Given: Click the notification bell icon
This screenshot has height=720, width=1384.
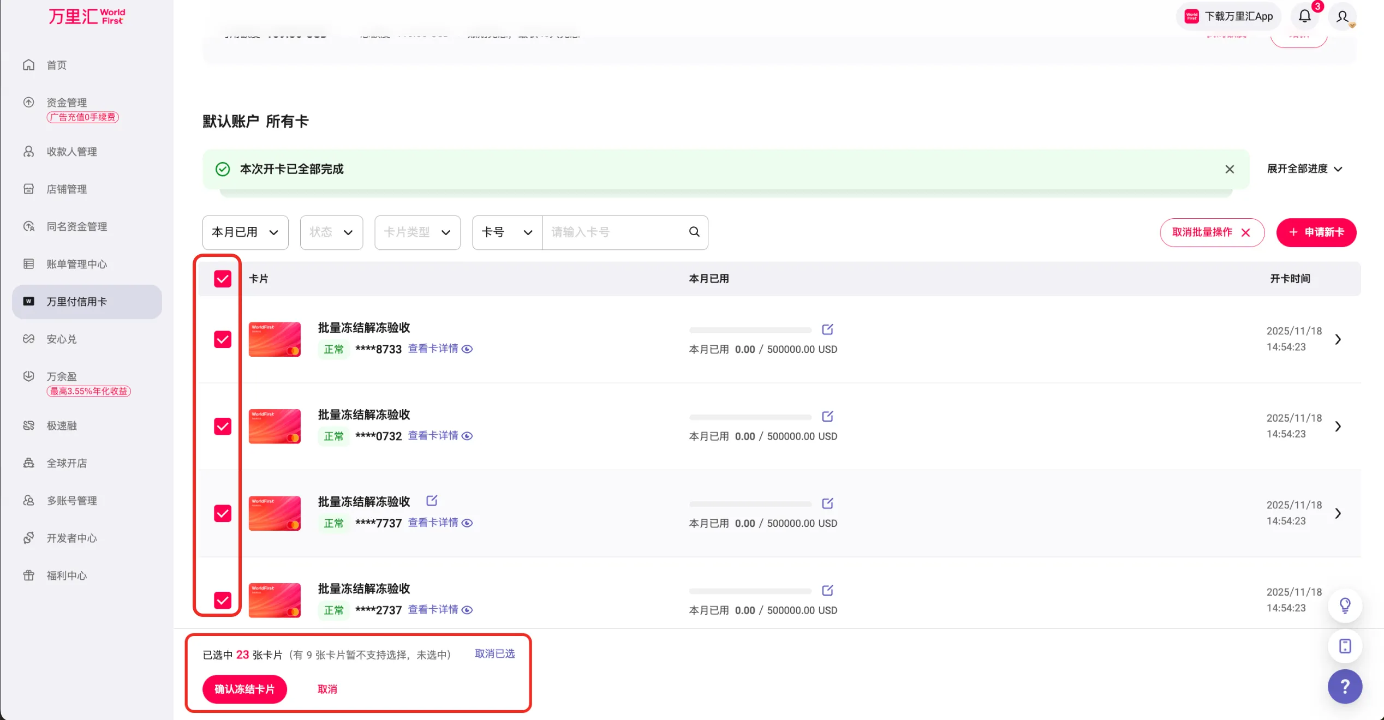Looking at the screenshot, I should coord(1304,16).
